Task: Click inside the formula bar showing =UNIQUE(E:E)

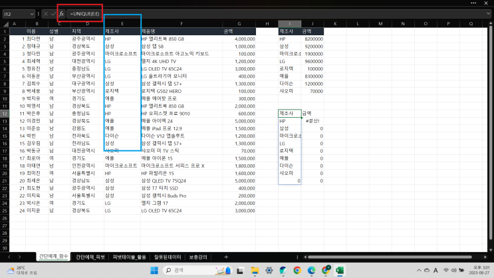Action: (x=277, y=14)
